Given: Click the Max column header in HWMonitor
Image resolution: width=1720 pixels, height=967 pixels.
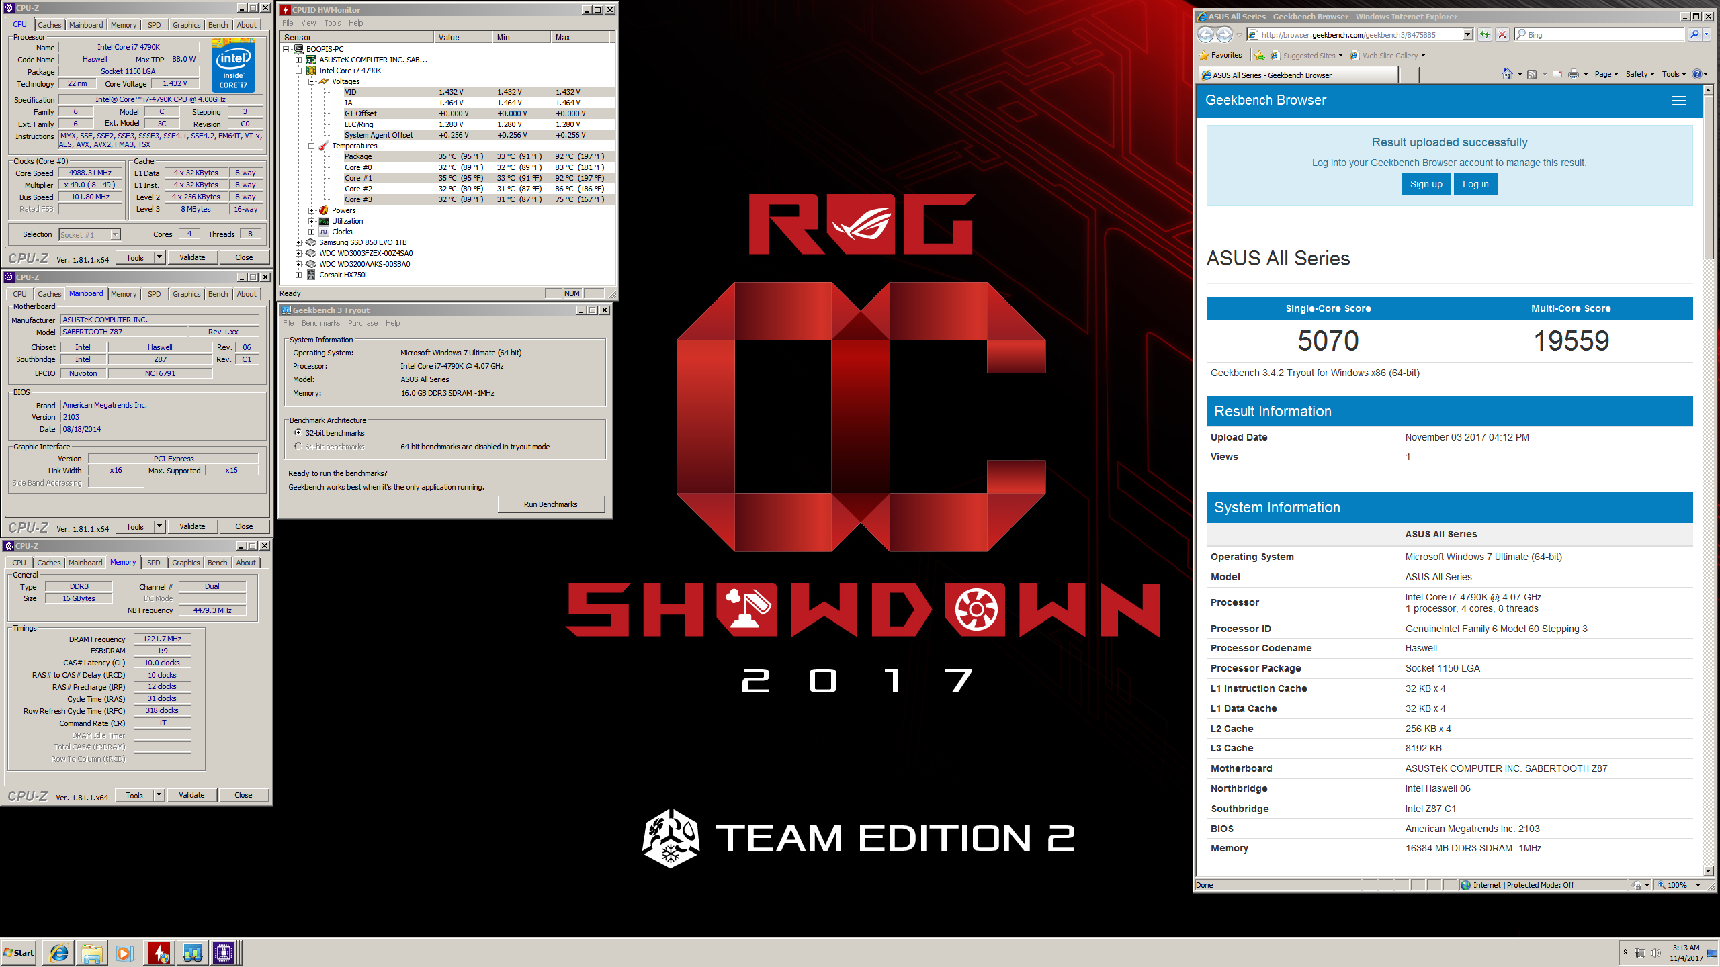Looking at the screenshot, I should click(578, 38).
